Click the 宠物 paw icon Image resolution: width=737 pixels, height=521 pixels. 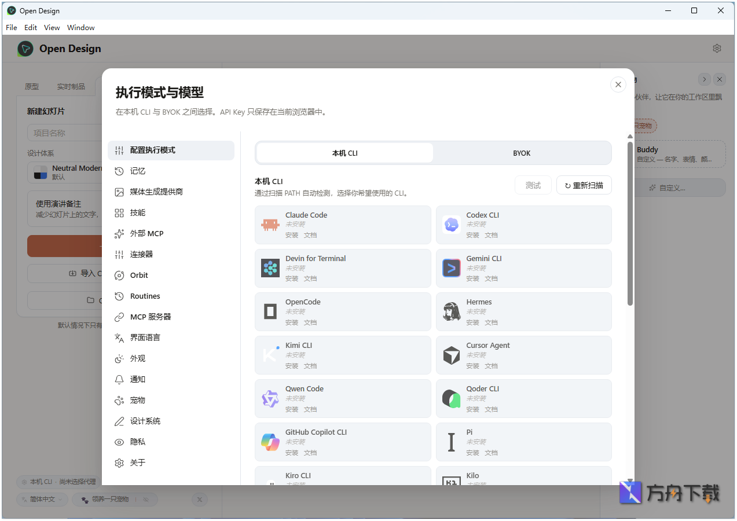point(119,400)
